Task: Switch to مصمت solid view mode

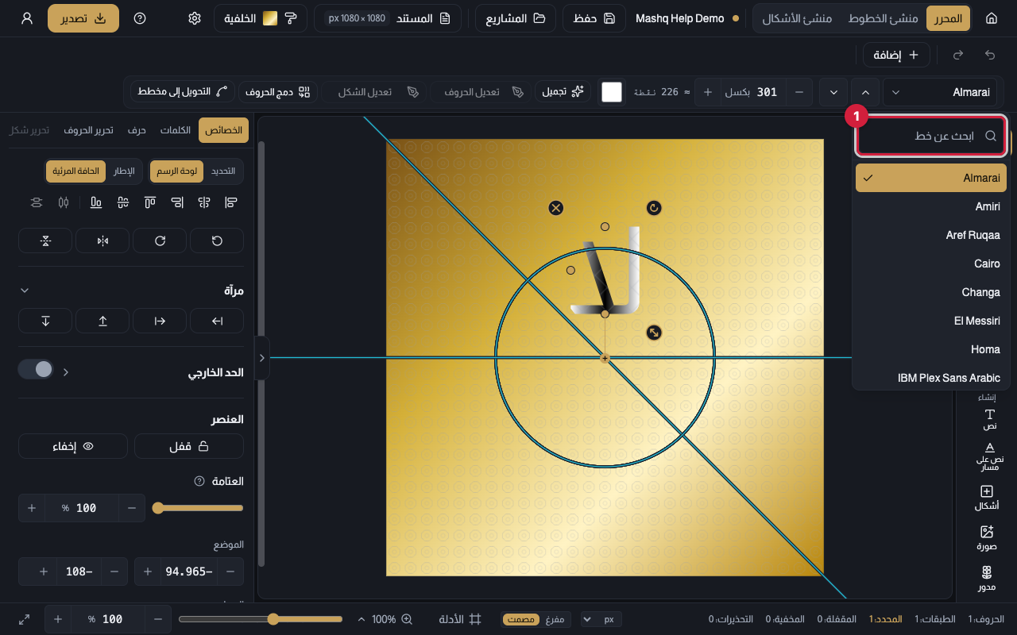Action: pyautogui.click(x=520, y=619)
